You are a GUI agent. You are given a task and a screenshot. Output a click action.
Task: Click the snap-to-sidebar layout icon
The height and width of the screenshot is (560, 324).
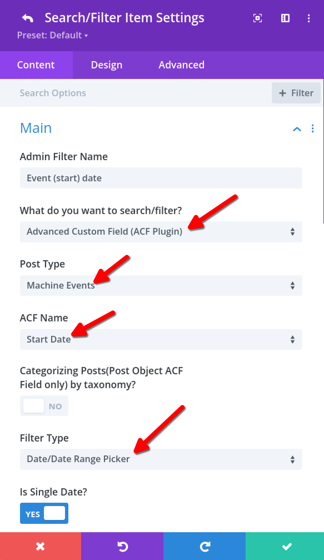tap(285, 18)
